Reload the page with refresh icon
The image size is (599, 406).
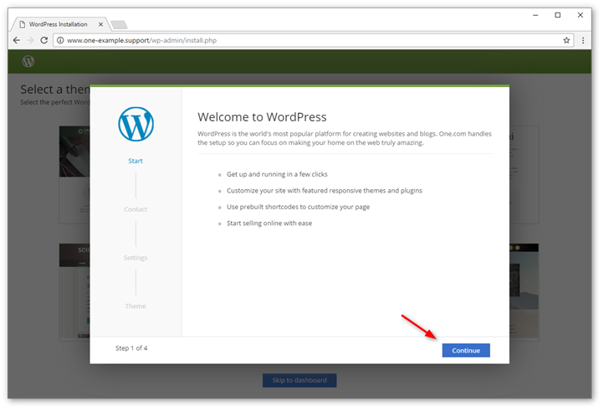coord(44,40)
